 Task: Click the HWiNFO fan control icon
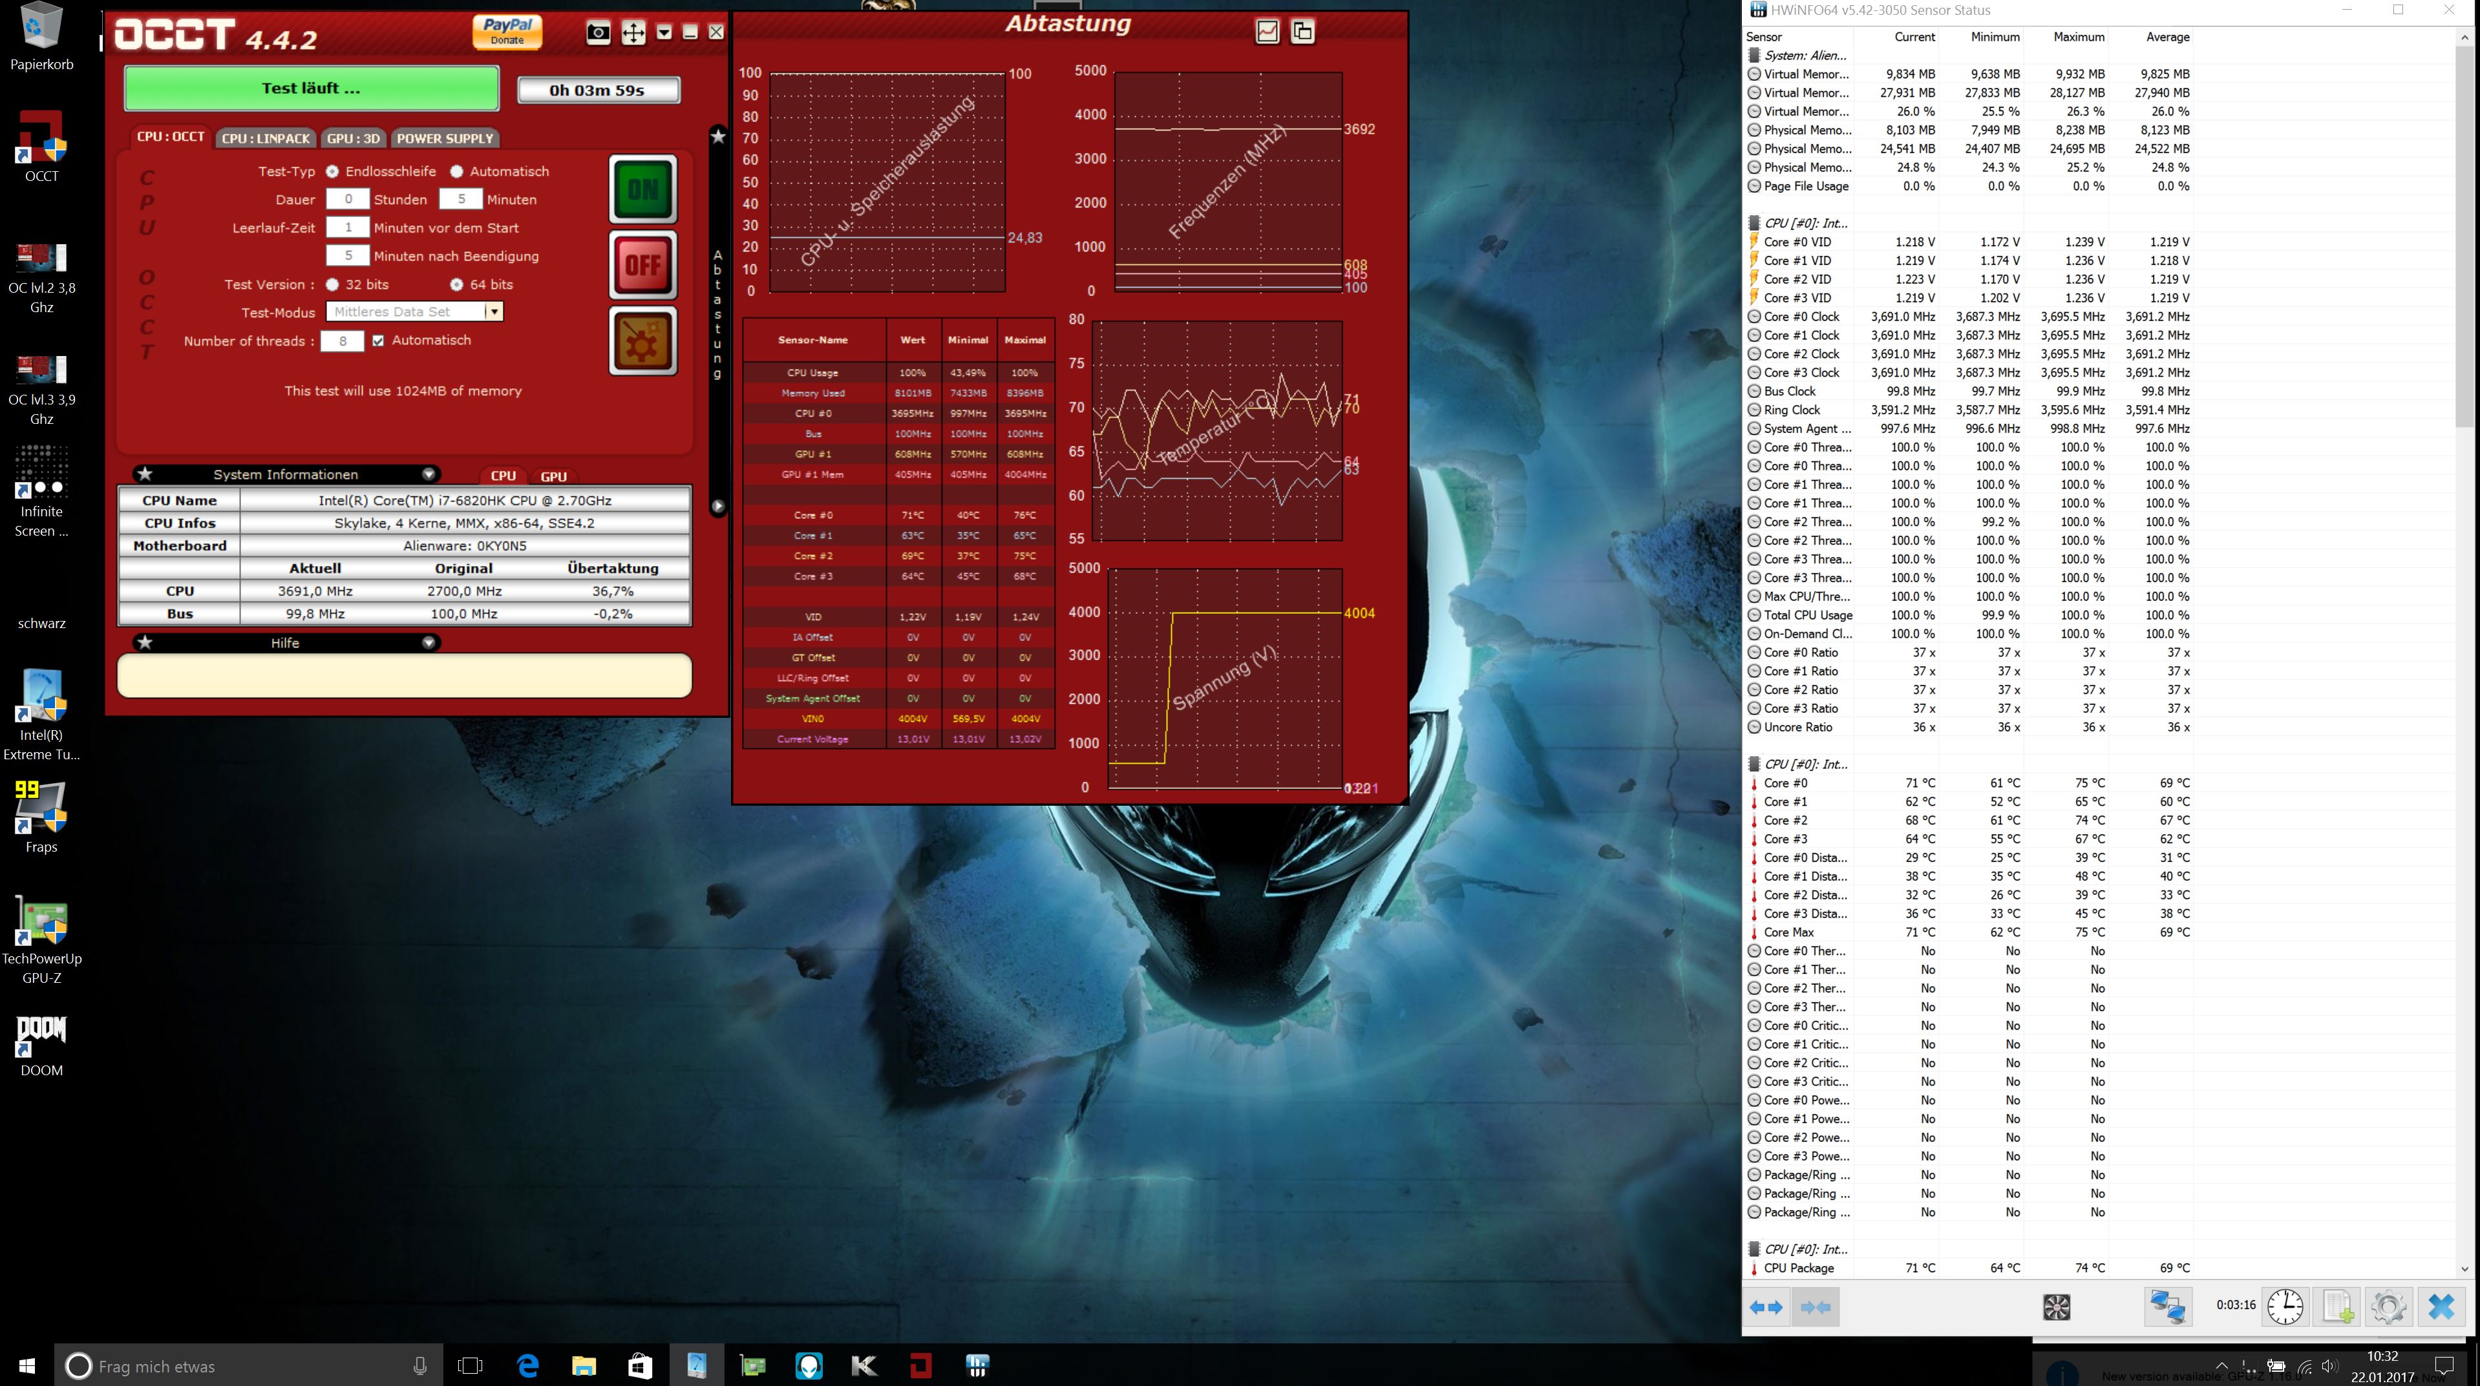2057,1307
